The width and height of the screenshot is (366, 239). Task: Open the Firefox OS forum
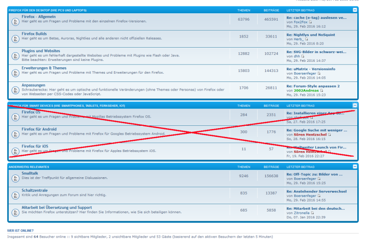31,112
